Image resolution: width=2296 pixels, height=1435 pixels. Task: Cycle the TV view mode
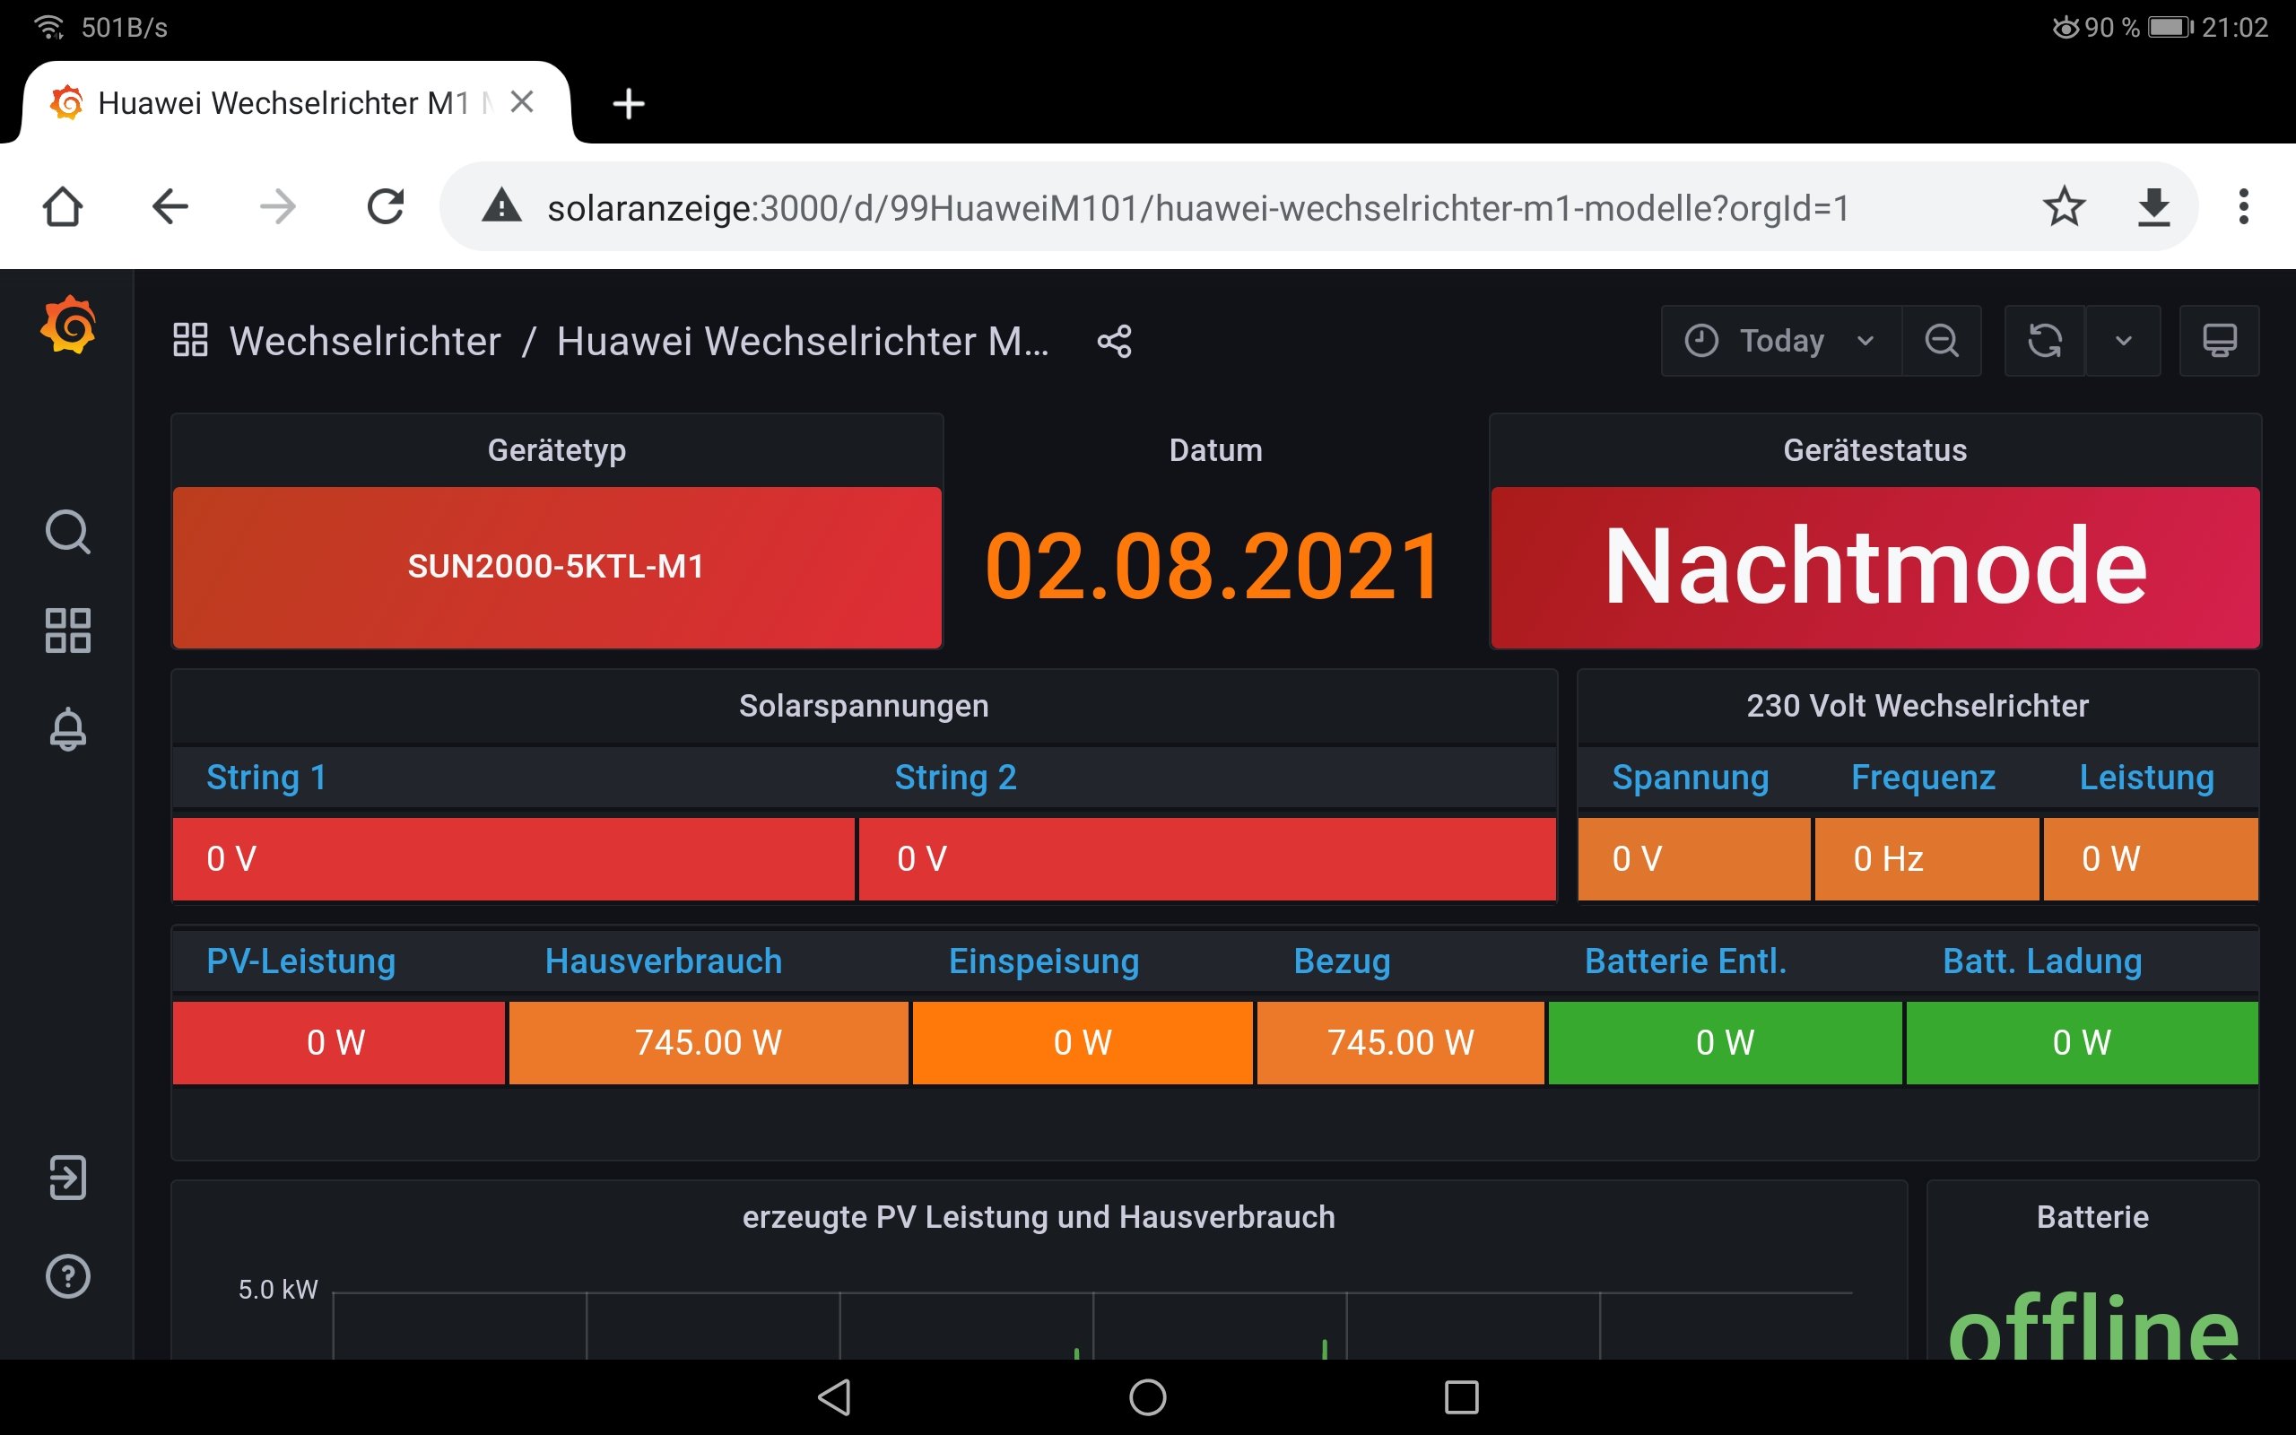point(2219,341)
